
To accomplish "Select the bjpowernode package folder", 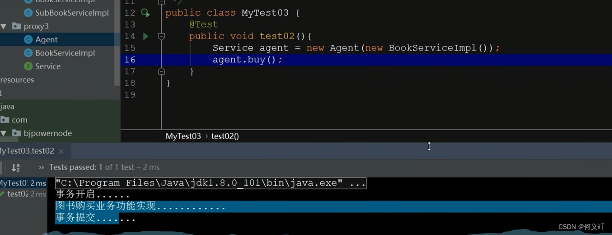I will click(x=48, y=133).
